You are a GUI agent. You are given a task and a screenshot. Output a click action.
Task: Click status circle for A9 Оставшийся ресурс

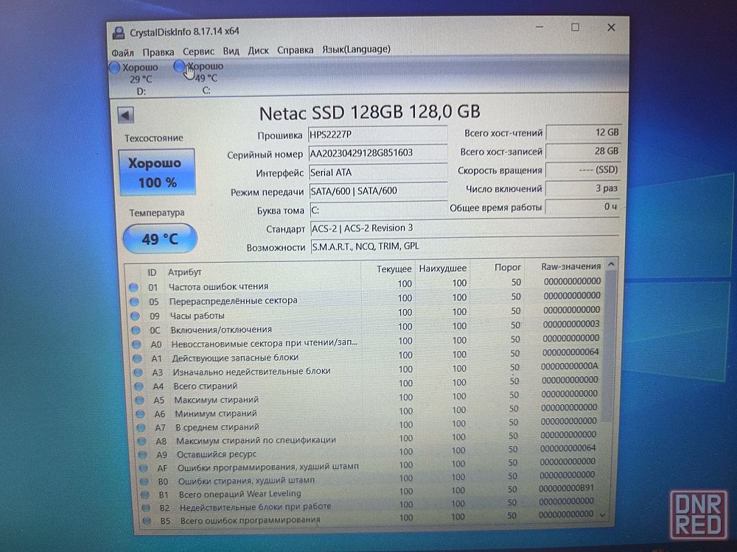pyautogui.click(x=143, y=455)
